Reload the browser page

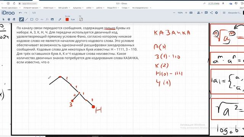coord(14,3)
